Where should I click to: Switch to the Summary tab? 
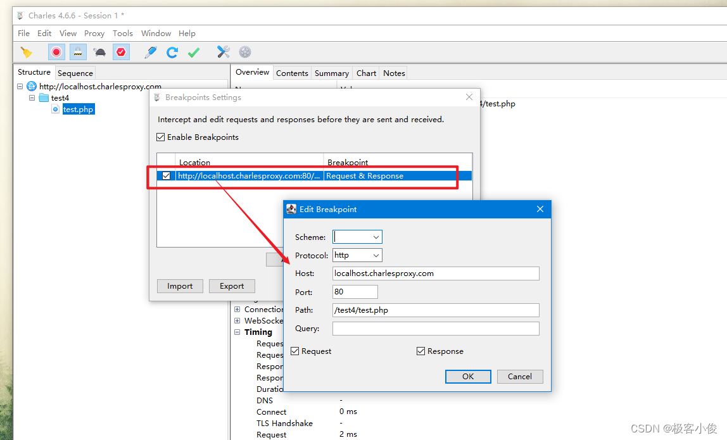click(x=331, y=73)
